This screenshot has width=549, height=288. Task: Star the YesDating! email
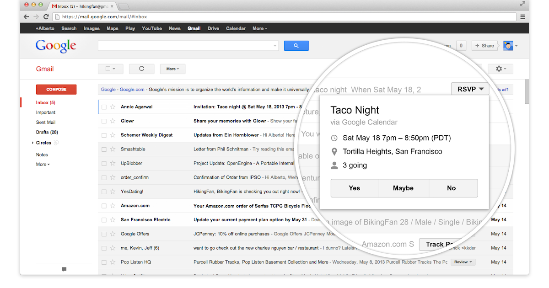113,192
